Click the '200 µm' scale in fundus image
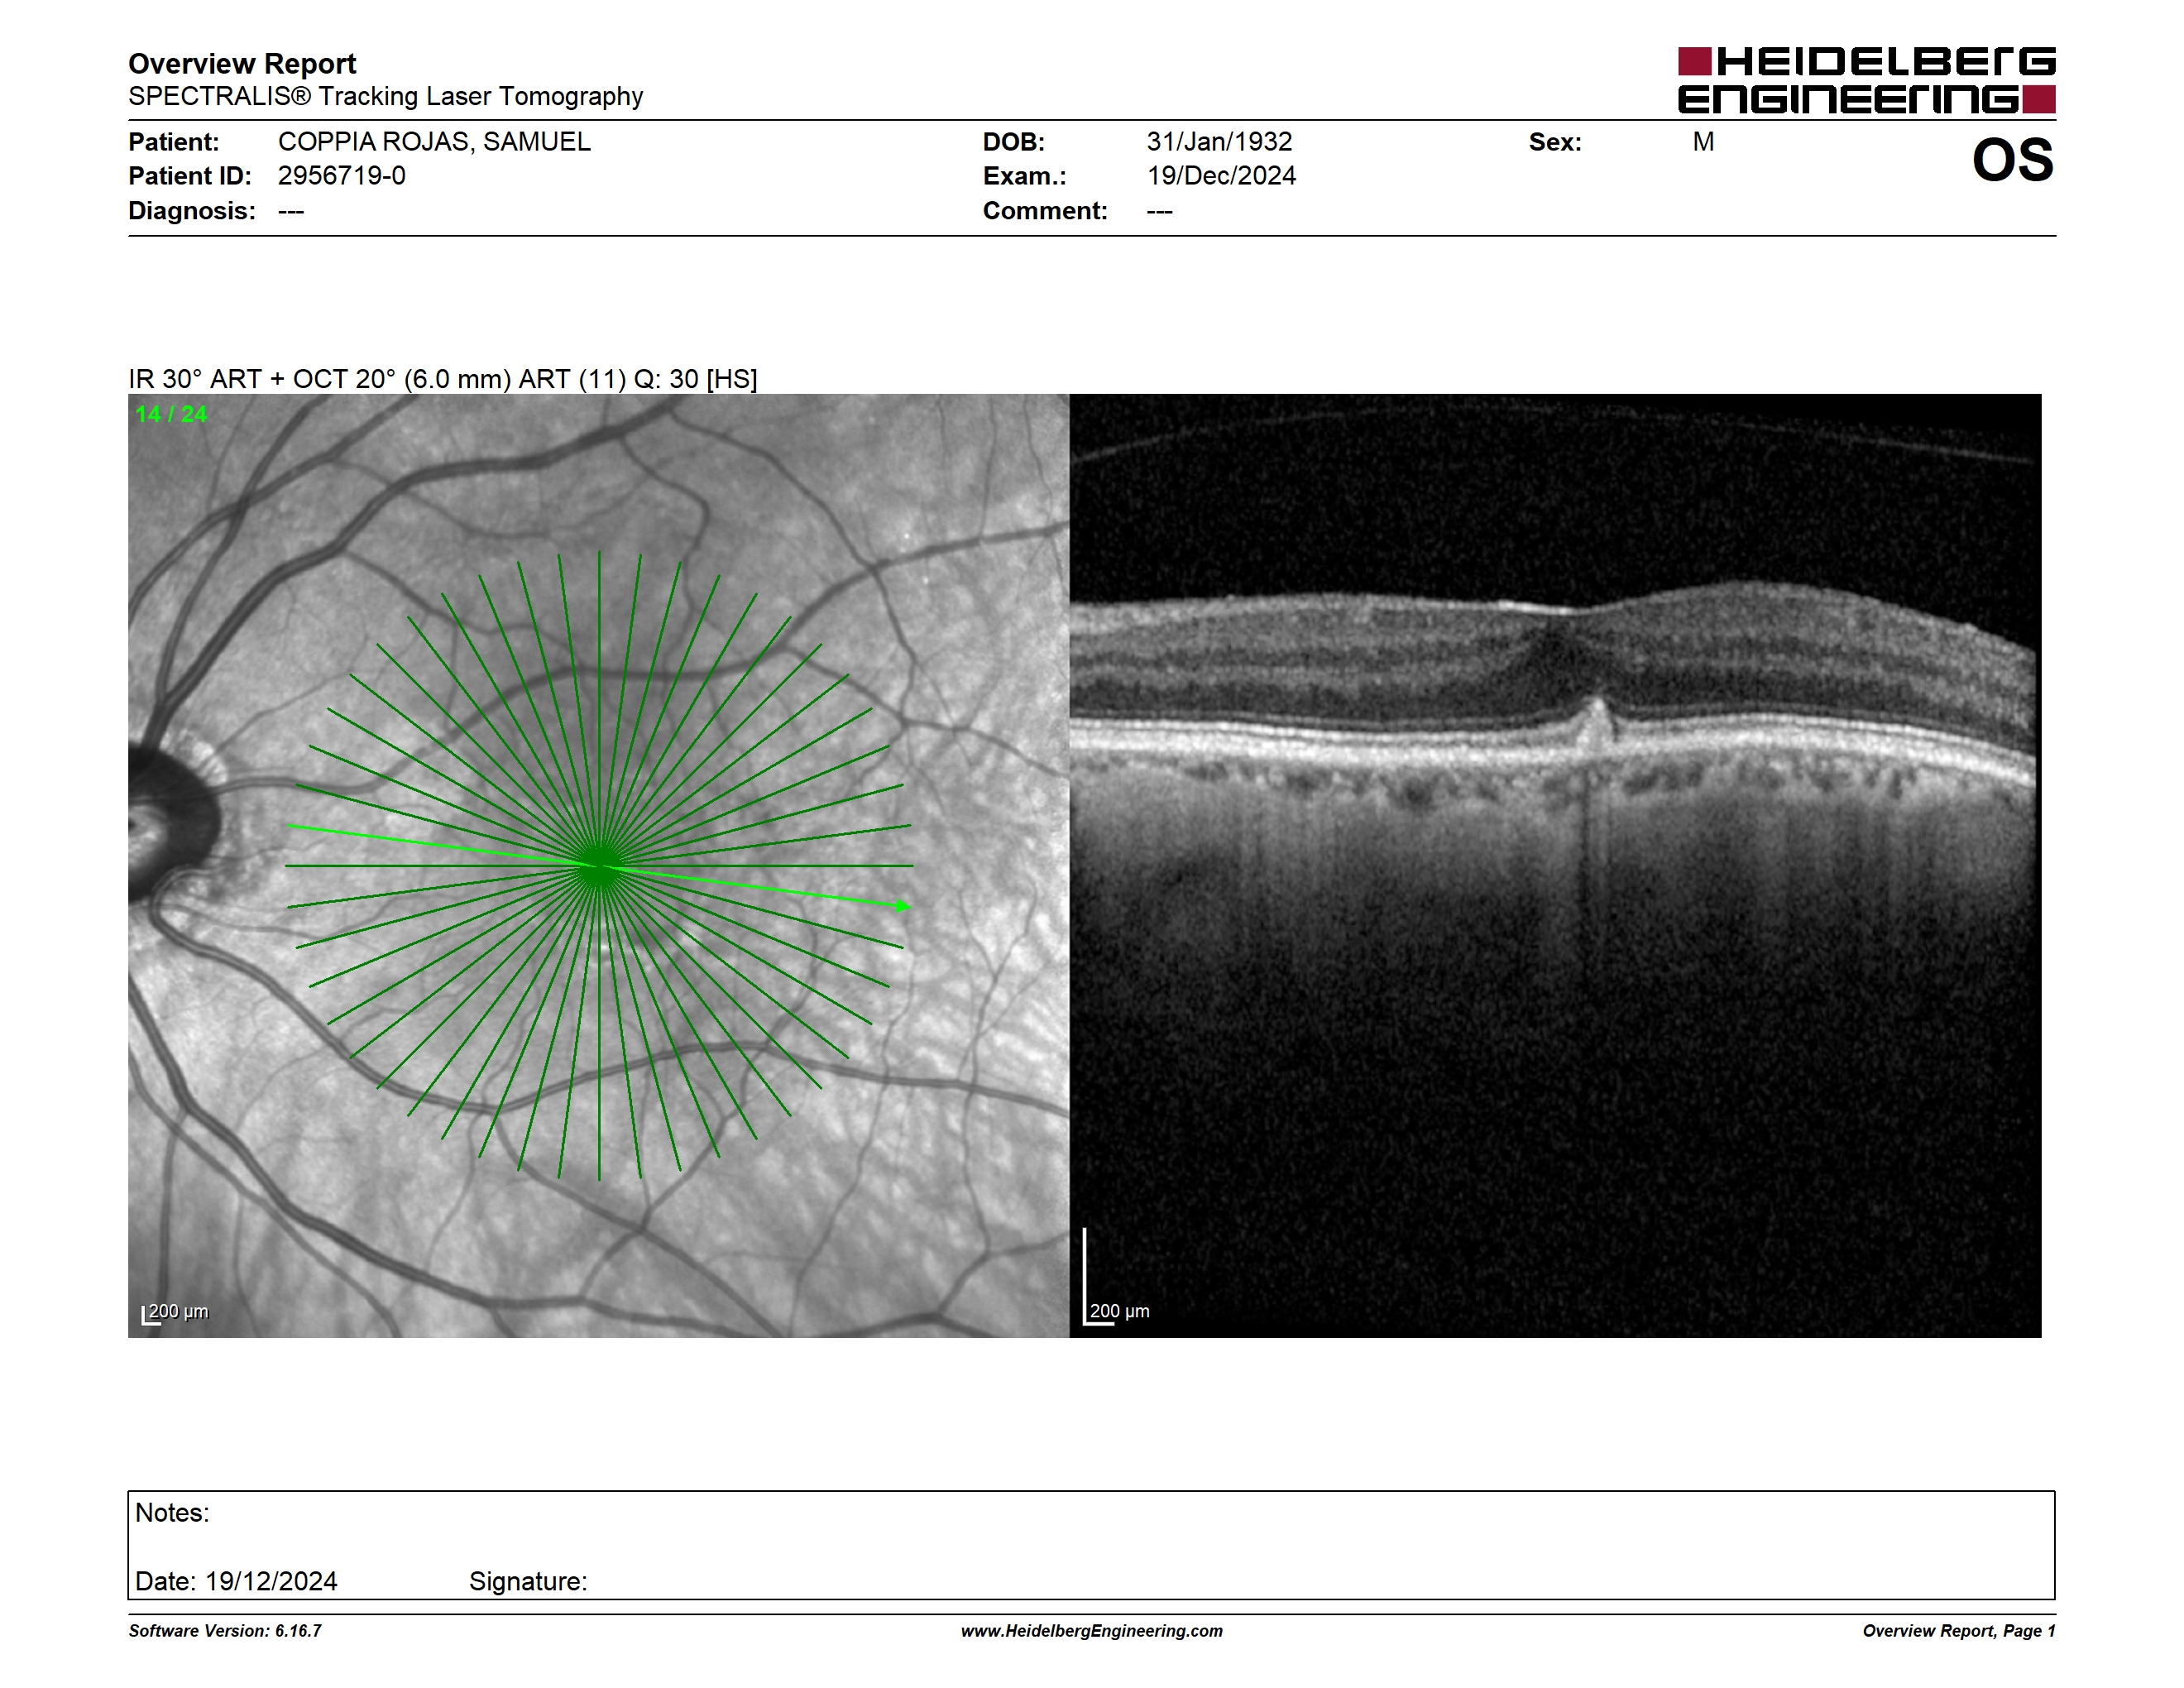The height and width of the screenshot is (1688, 2184). [x=176, y=1312]
